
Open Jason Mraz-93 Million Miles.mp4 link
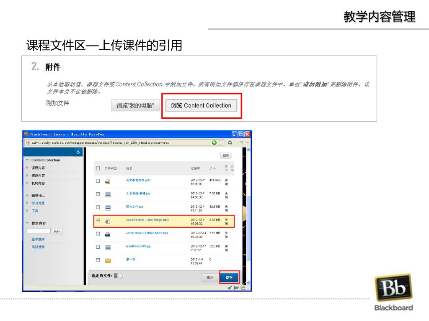coord(147,233)
